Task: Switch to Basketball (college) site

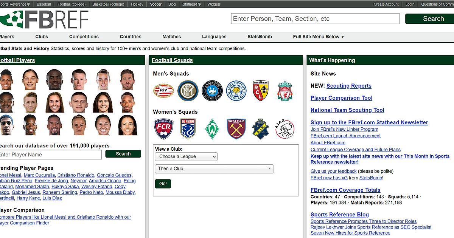Action: pos(109,4)
